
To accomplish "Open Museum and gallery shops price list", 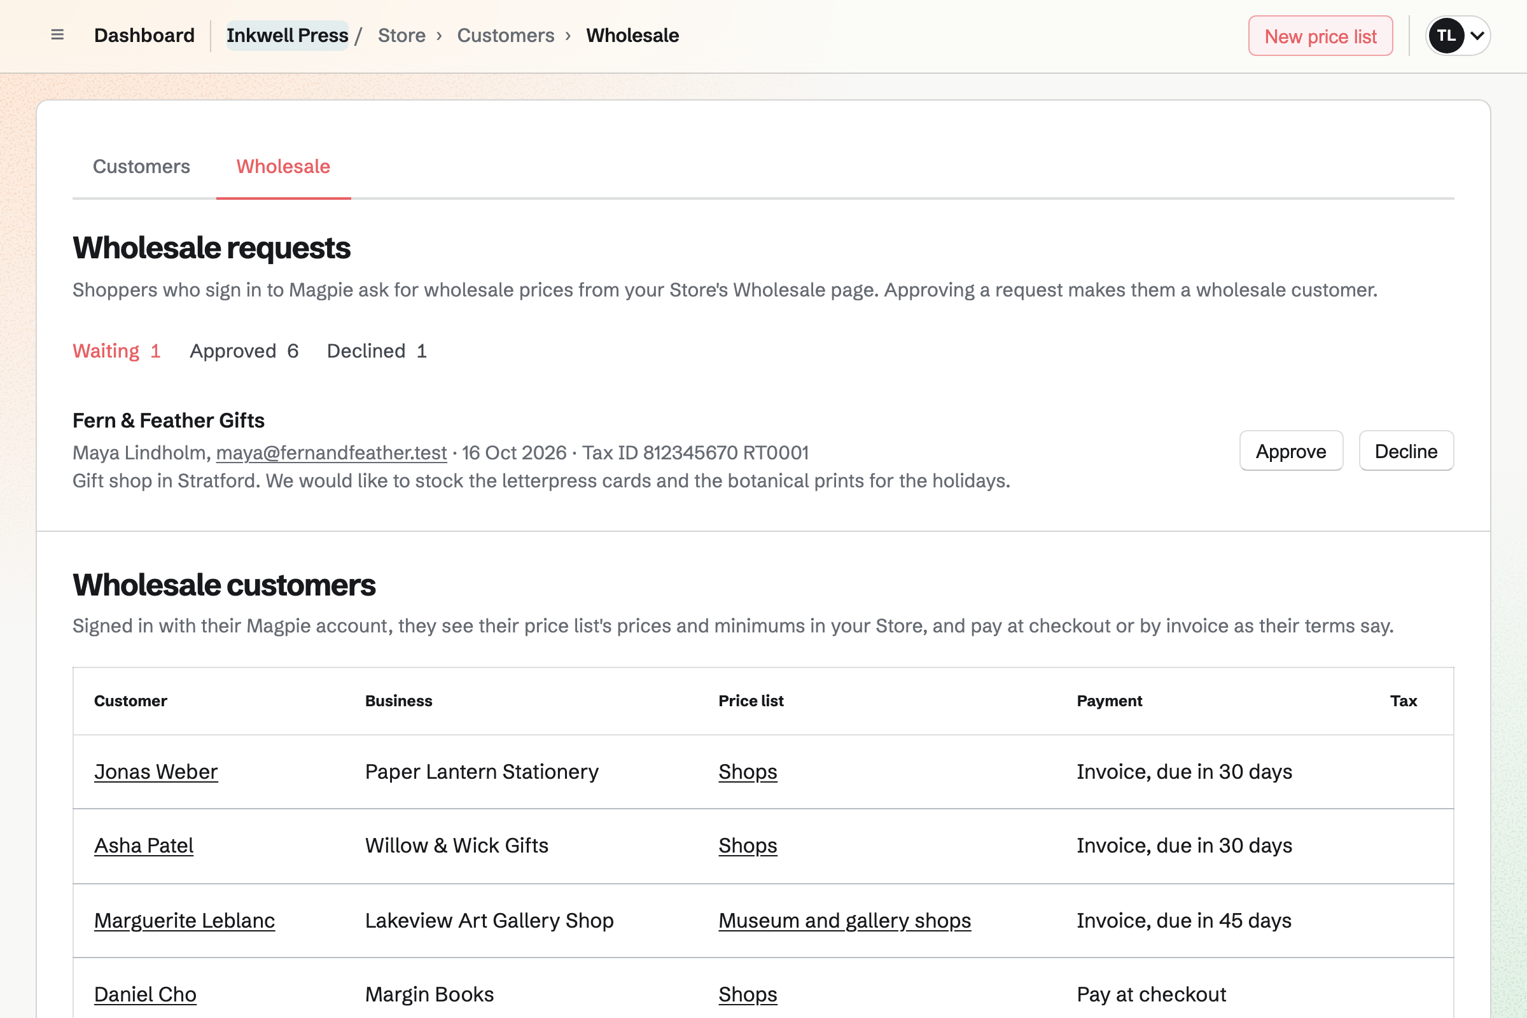I will click(x=844, y=921).
